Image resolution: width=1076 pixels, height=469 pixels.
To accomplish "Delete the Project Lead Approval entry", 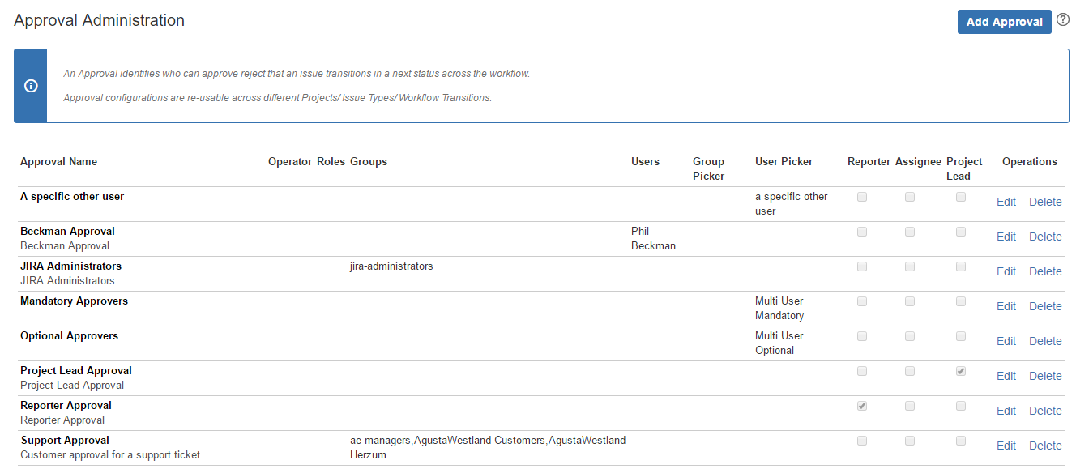I will pyautogui.click(x=1044, y=376).
